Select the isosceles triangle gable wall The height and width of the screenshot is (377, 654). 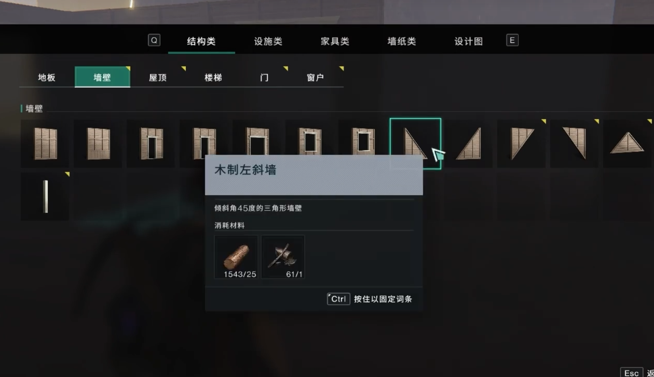pos(627,143)
